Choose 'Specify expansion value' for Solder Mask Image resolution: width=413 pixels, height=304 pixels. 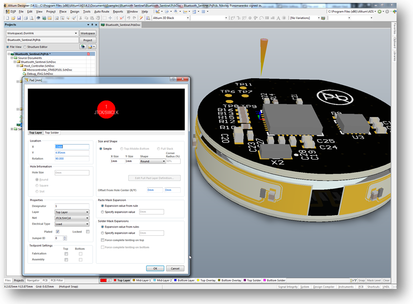pos(102,233)
